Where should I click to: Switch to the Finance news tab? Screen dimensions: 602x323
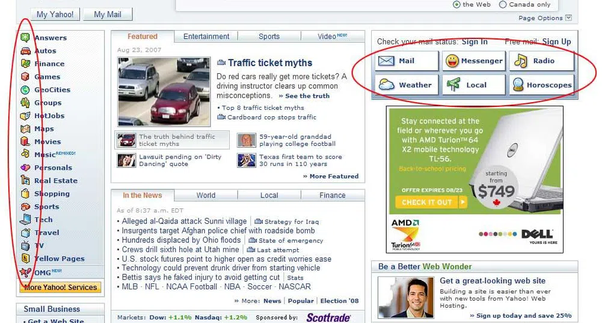coord(333,195)
